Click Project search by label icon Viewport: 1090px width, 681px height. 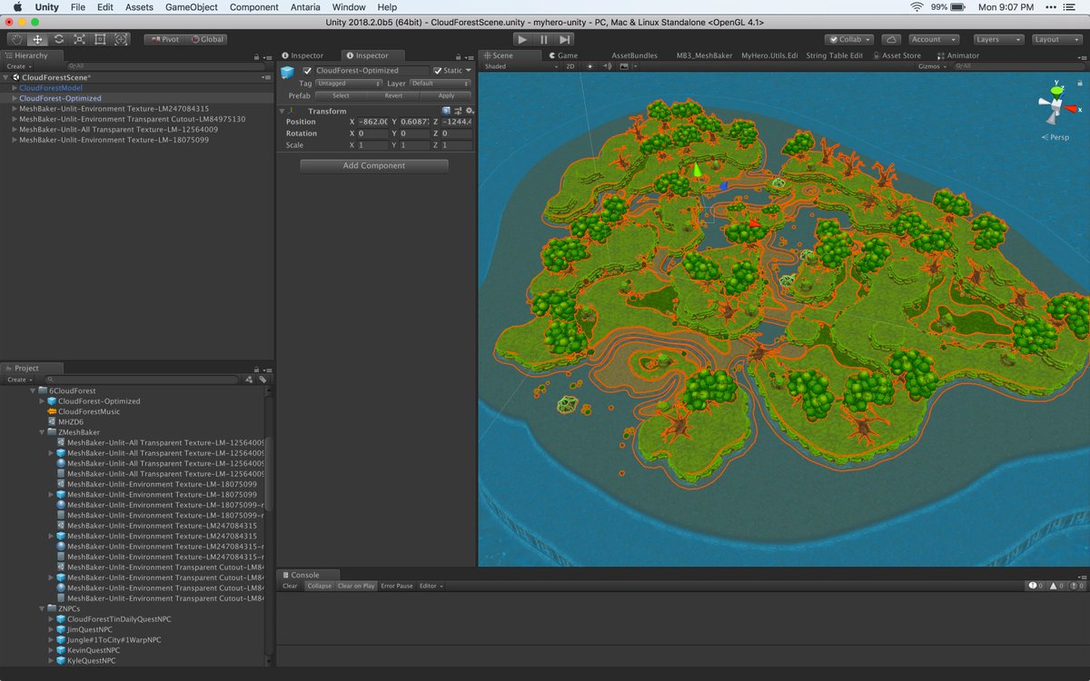263,380
